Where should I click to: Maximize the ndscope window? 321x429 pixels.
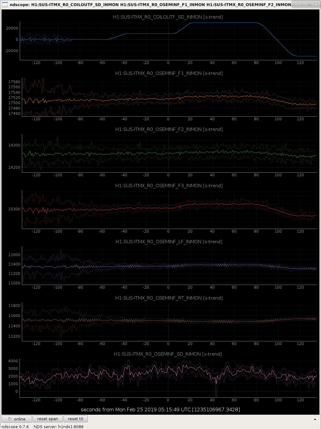click(x=309, y=5)
